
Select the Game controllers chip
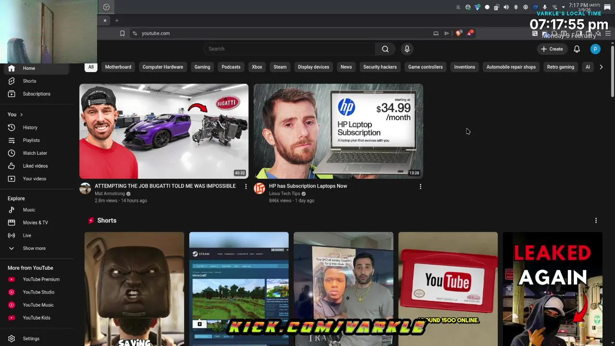pos(425,67)
